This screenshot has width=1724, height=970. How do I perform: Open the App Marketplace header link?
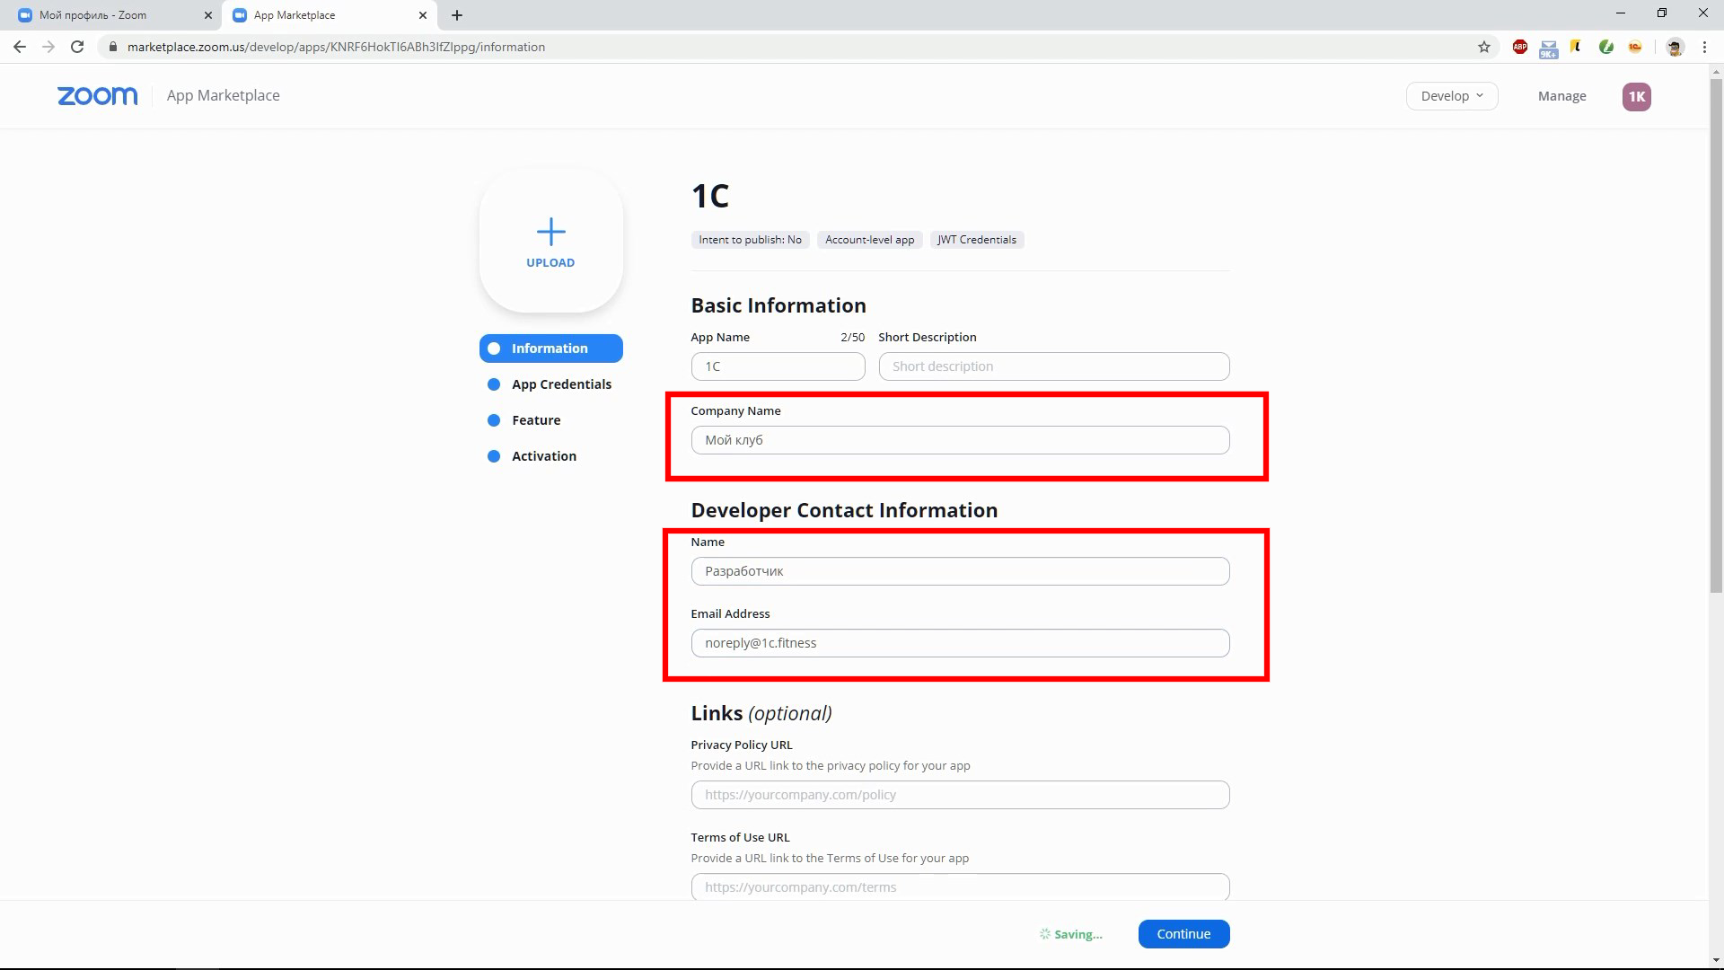223,95
